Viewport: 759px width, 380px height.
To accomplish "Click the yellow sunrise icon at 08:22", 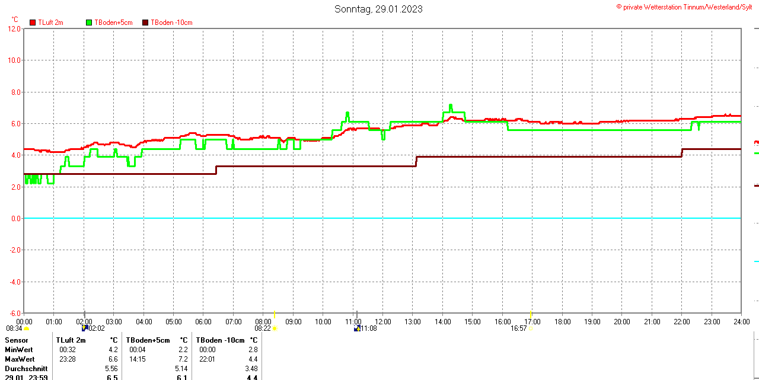I will (274, 328).
